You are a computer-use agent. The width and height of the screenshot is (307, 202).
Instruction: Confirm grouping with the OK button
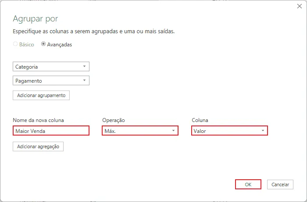point(248,185)
